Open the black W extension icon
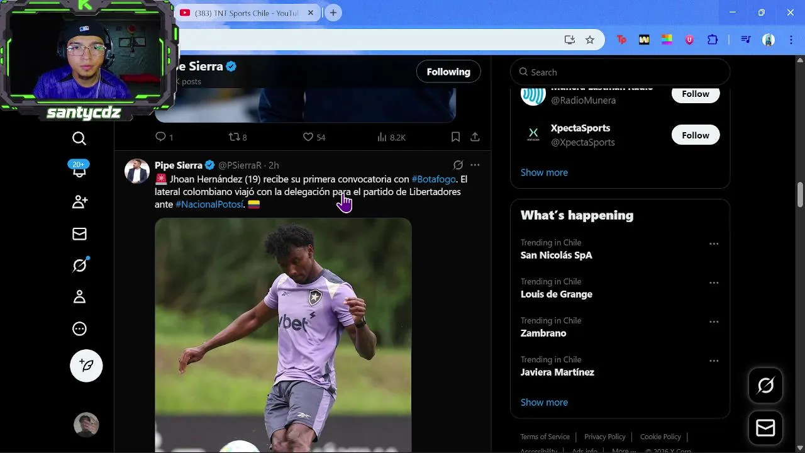Image resolution: width=805 pixels, height=453 pixels. 644,40
